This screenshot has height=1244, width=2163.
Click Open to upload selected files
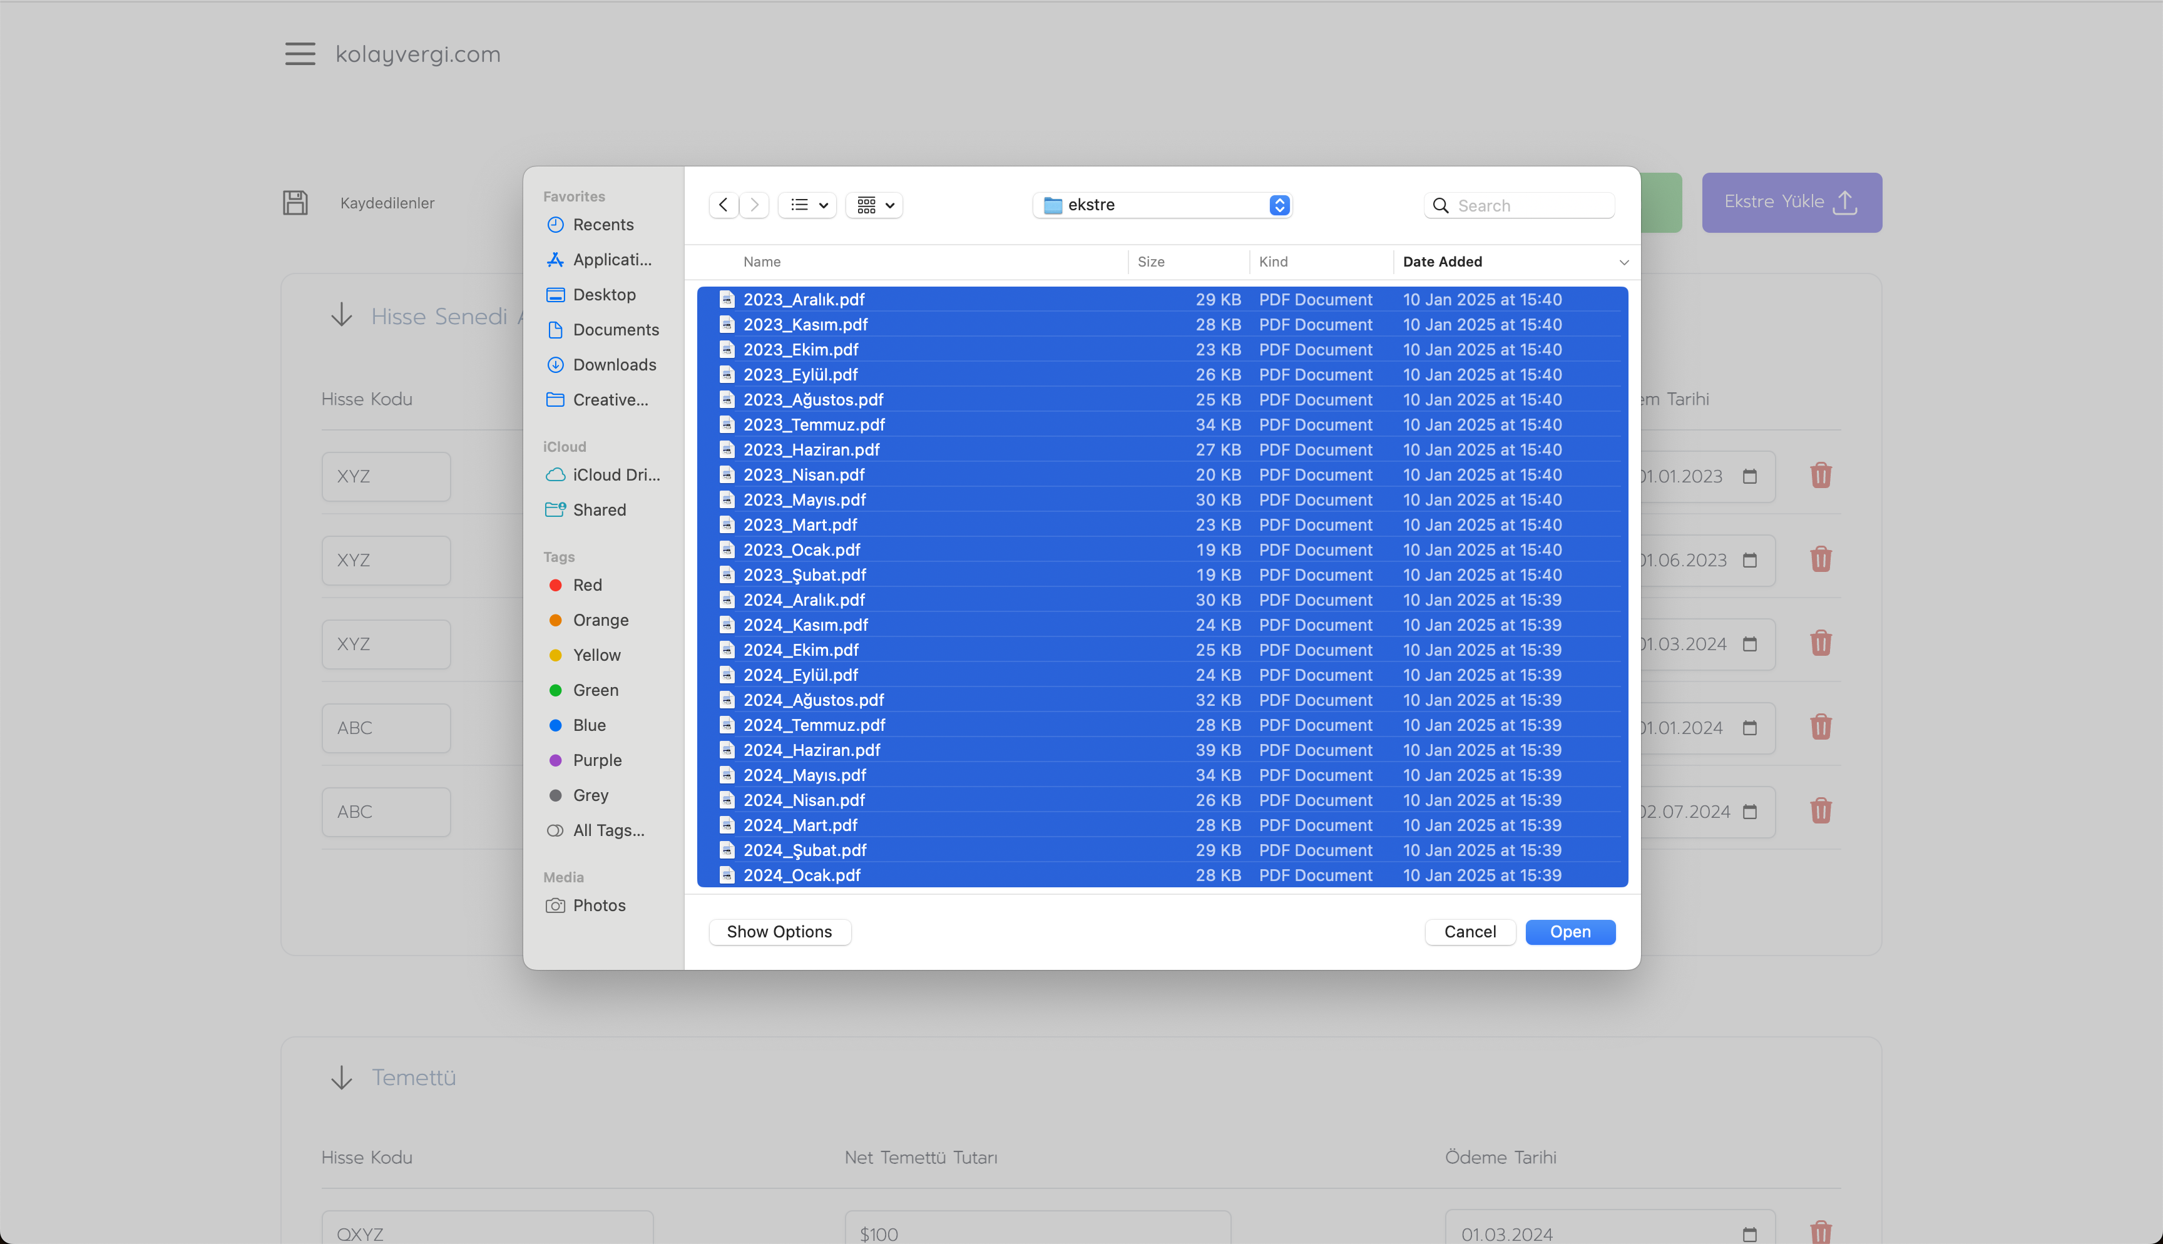(1570, 932)
